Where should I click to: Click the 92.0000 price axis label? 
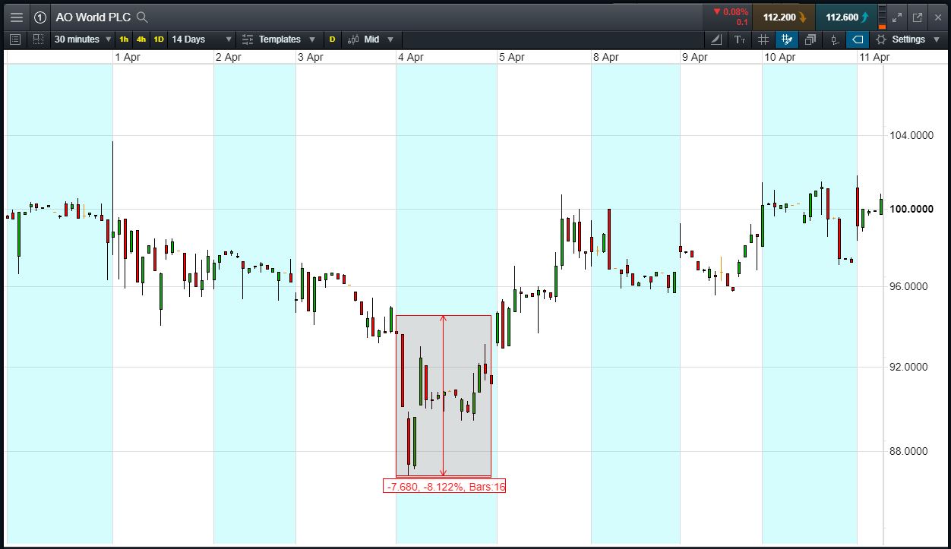point(908,367)
